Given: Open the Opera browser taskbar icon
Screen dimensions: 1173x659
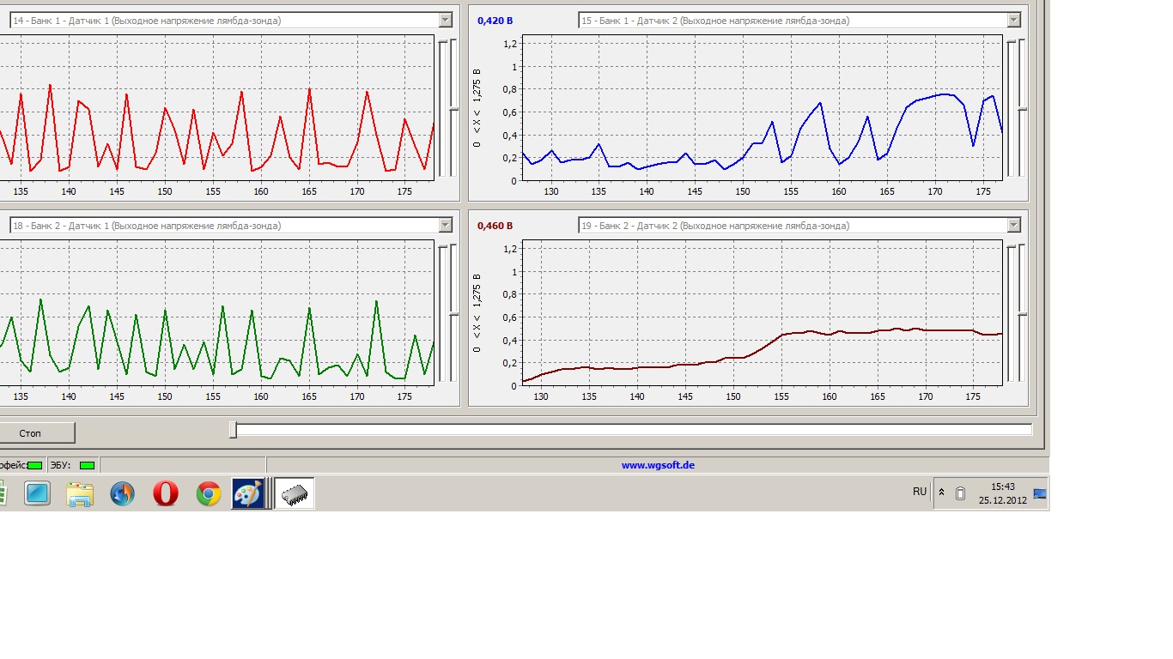Looking at the screenshot, I should [x=166, y=493].
